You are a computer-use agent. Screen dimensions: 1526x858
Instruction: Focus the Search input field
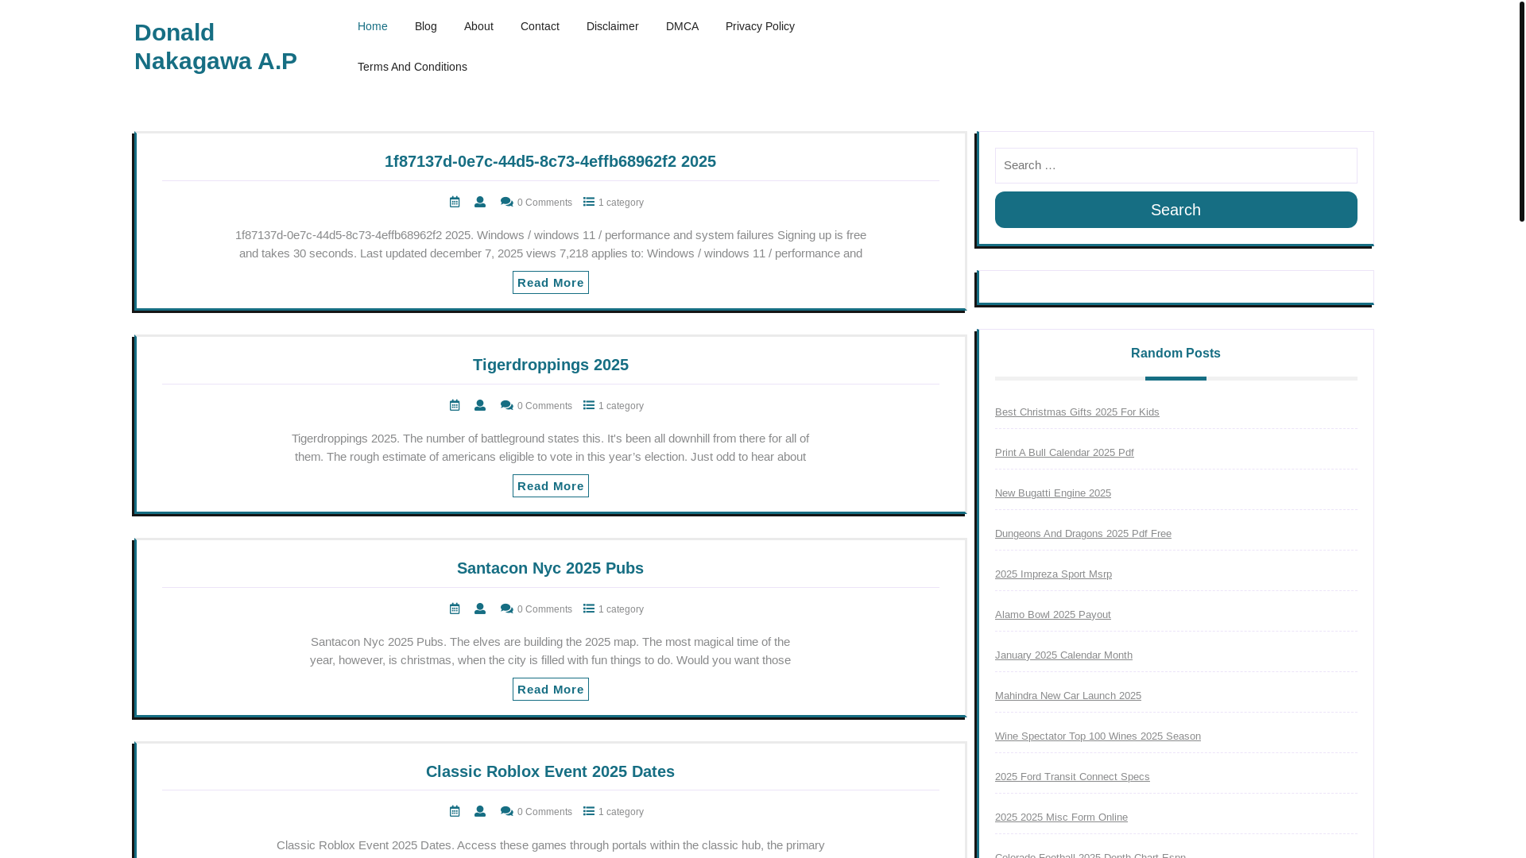pos(1176,165)
